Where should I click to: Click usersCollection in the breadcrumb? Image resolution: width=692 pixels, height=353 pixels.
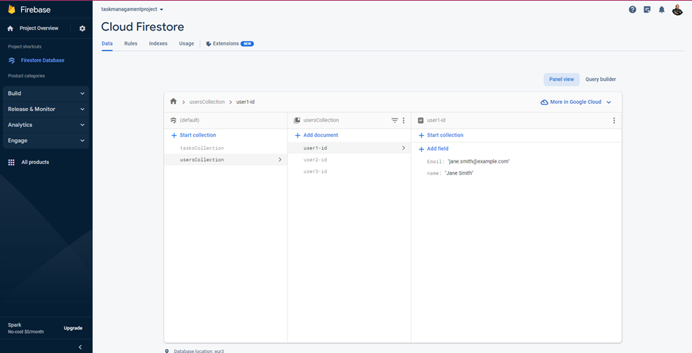(207, 102)
